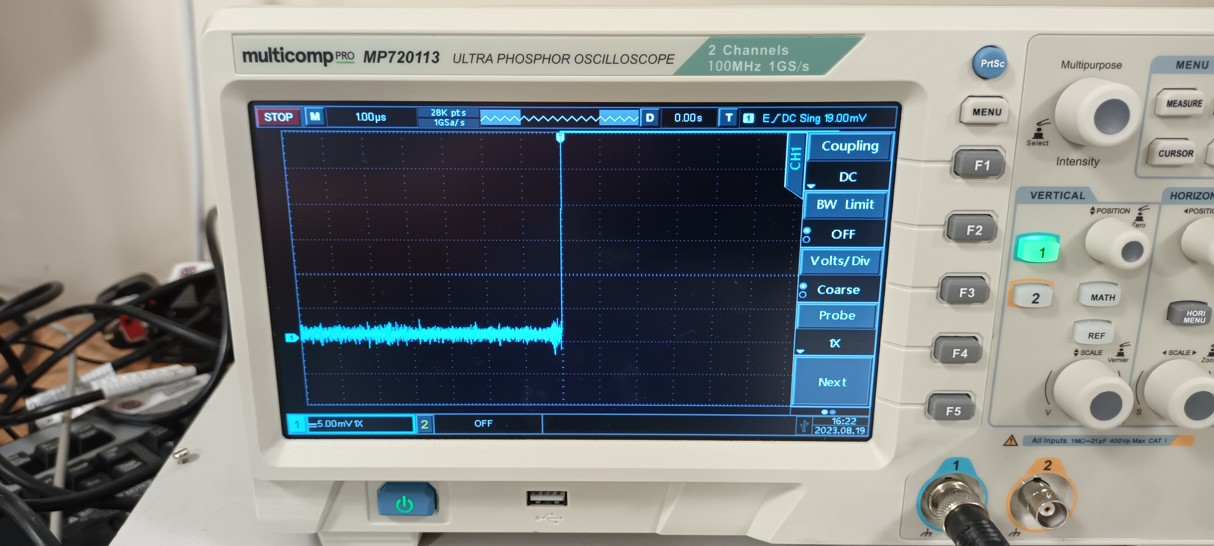Tap the green channel 1 button
The image size is (1214, 546).
(1038, 249)
